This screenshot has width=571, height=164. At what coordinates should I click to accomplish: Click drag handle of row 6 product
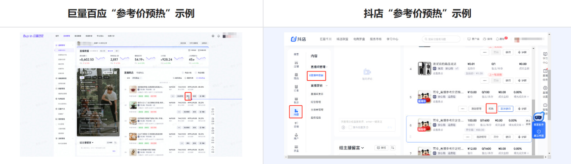410,136
